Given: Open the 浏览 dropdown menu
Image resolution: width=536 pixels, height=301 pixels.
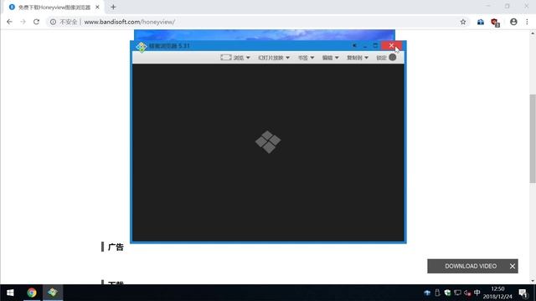Looking at the screenshot, I should click(242, 58).
